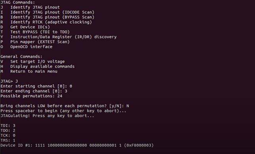
Task: Click the hex value 0xF8000003
Action: tap(139, 145)
